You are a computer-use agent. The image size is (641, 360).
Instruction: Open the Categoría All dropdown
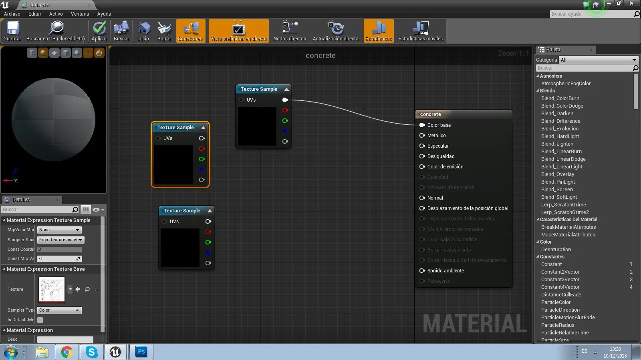pyautogui.click(x=598, y=60)
